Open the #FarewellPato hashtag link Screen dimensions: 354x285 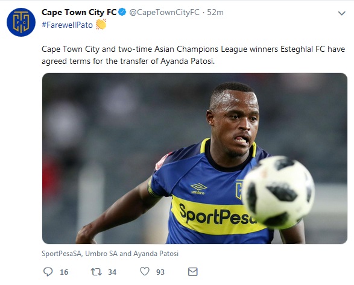[x=67, y=25]
